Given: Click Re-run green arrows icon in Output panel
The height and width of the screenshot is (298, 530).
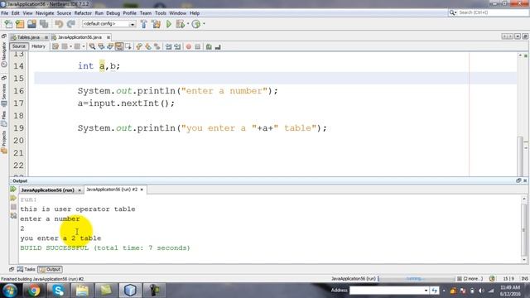Looking at the screenshot, I should [x=13, y=190].
